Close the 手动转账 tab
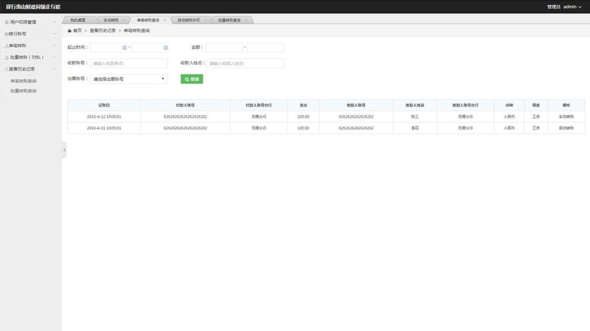This screenshot has height=331, width=590. click(125, 20)
